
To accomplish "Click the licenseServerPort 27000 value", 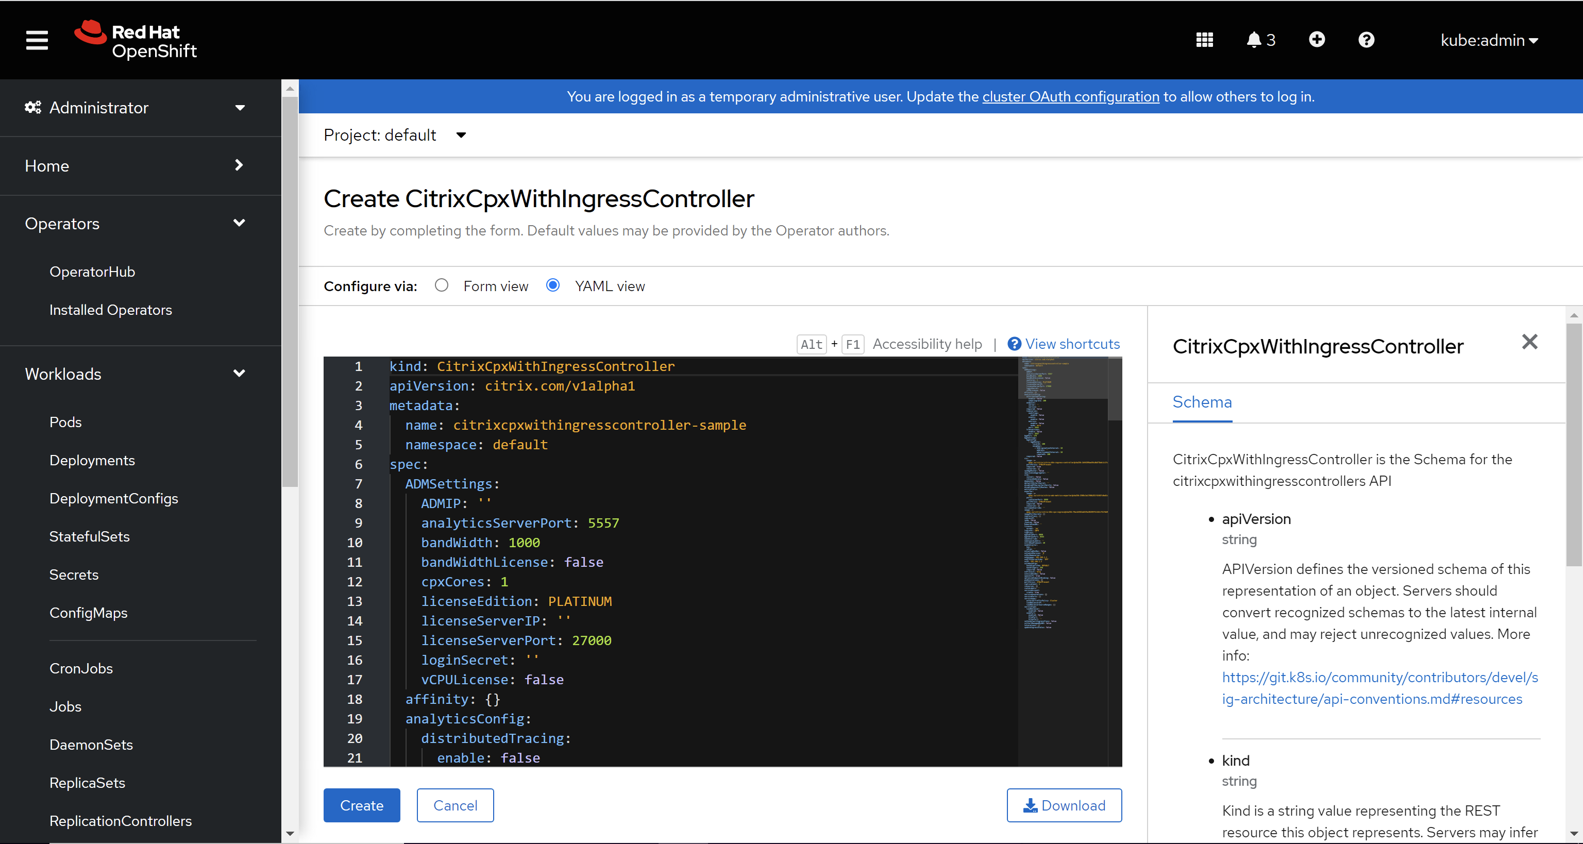I will coord(591,640).
